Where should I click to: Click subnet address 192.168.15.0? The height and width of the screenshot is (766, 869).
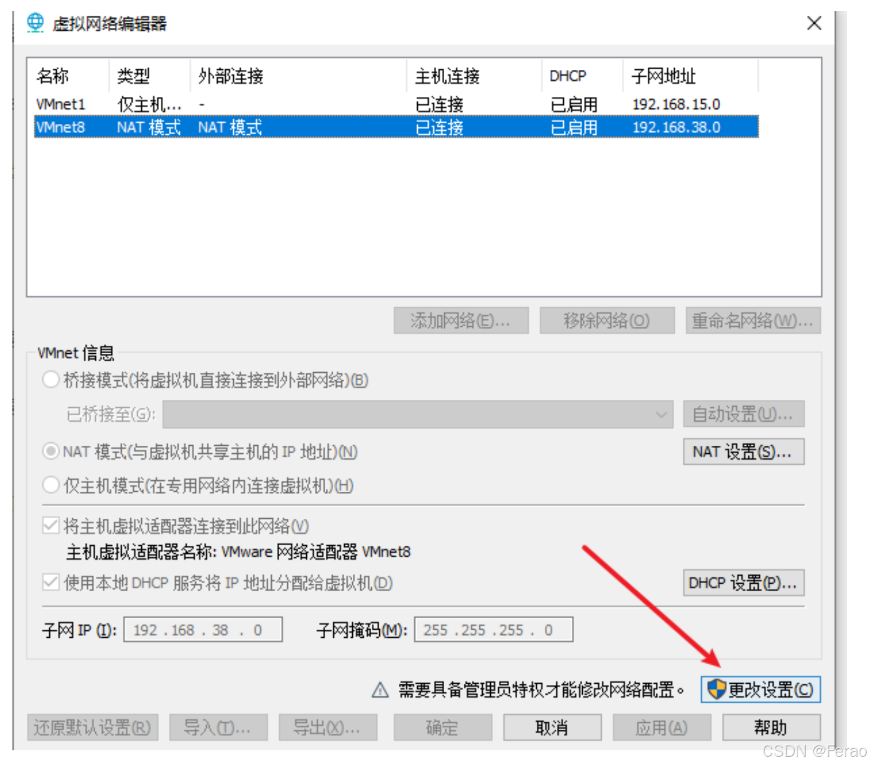pyautogui.click(x=676, y=104)
